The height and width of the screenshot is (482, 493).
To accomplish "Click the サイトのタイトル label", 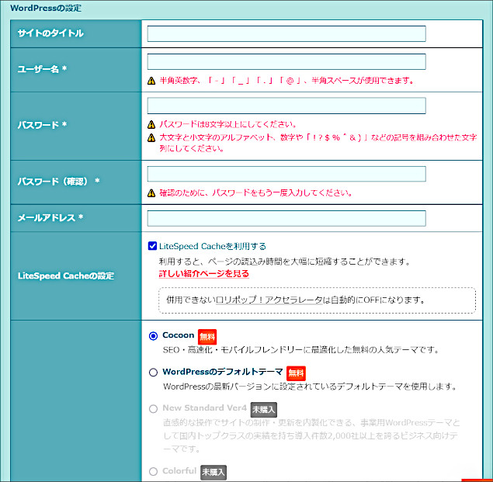I will 50,33.
